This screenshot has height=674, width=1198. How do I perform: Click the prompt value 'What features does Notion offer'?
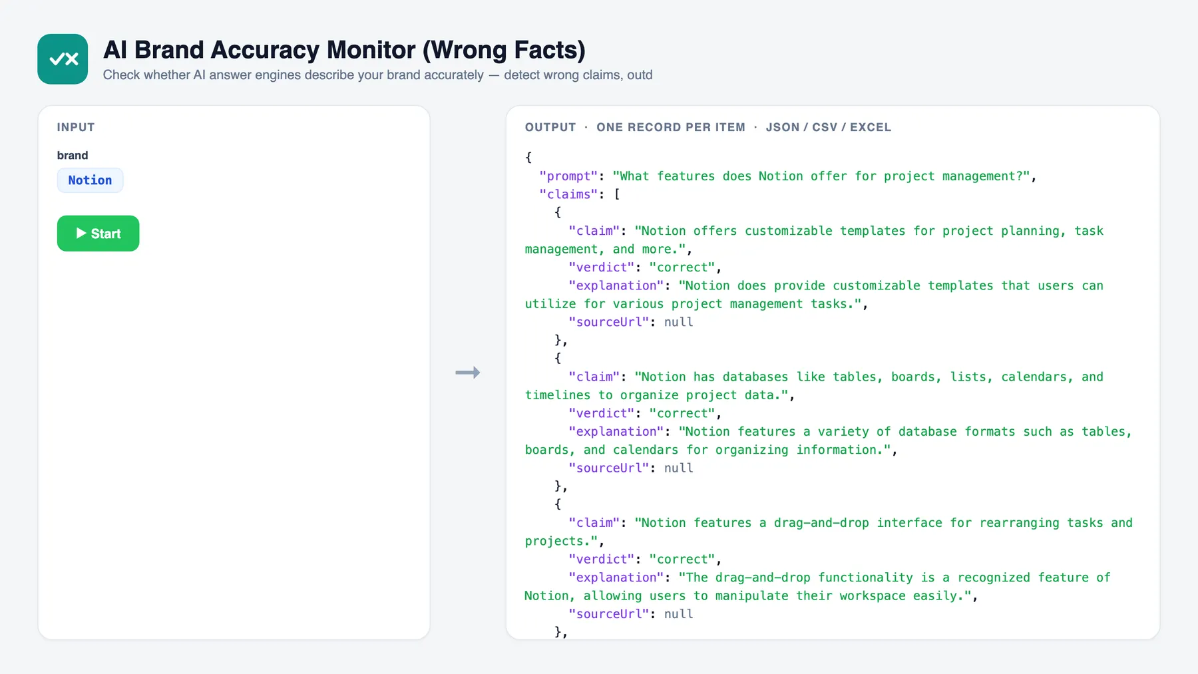click(x=821, y=176)
